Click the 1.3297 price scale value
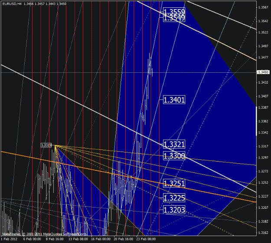 pos(263,158)
